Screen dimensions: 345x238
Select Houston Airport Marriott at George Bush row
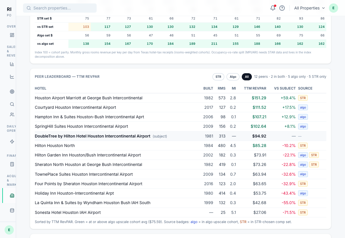(x=181, y=98)
